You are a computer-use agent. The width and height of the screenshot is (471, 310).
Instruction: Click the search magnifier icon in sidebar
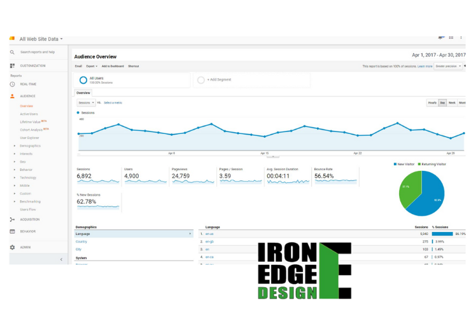12,52
